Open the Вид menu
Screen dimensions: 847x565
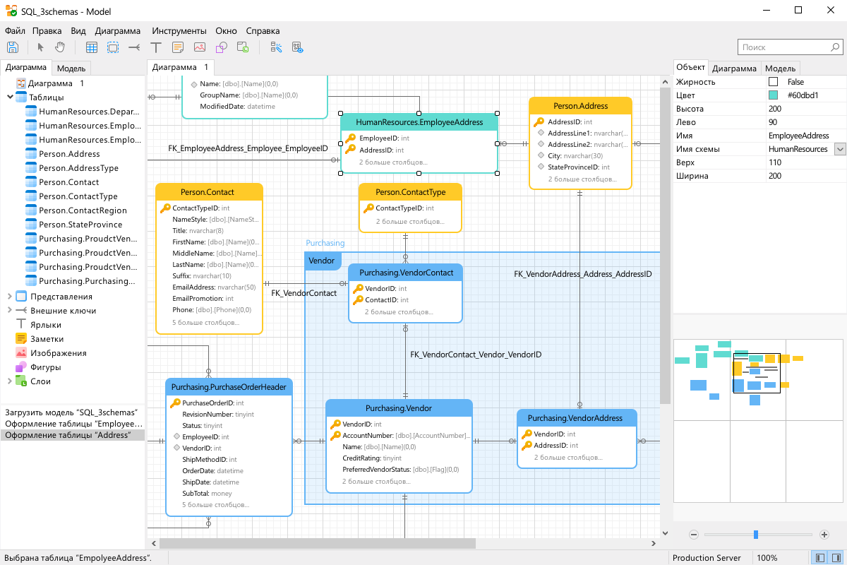pyautogui.click(x=78, y=31)
